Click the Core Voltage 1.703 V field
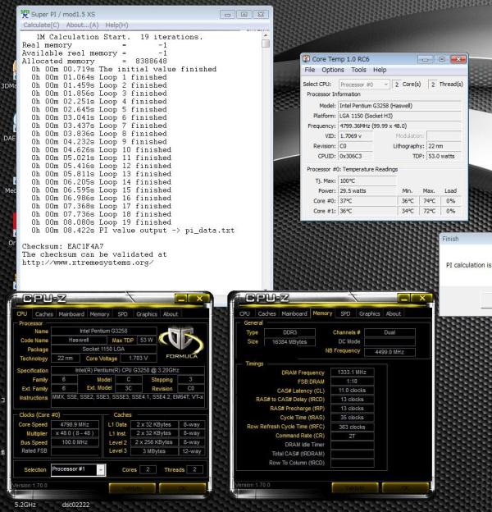 (x=139, y=359)
